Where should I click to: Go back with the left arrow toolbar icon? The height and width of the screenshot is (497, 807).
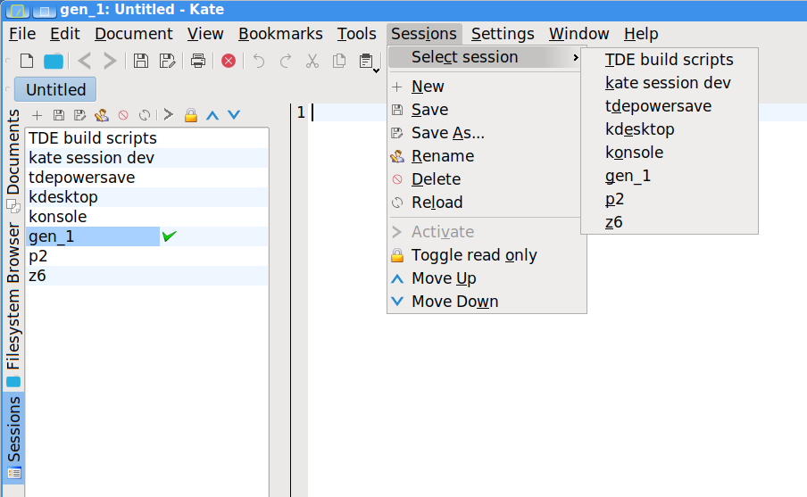coord(85,62)
